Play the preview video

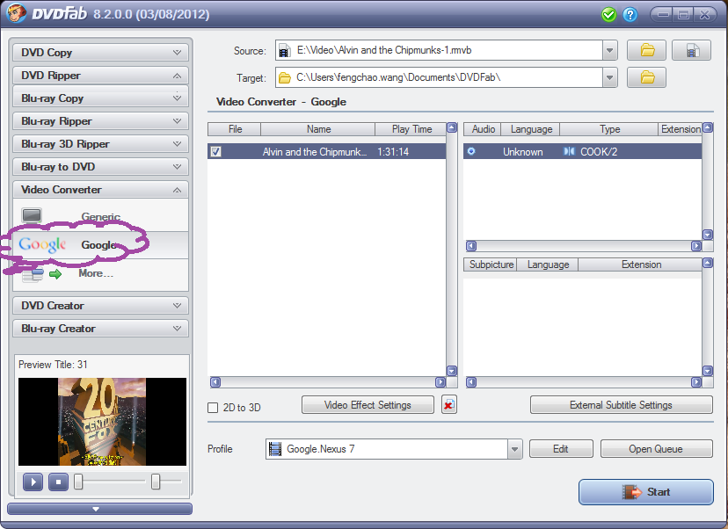33,482
